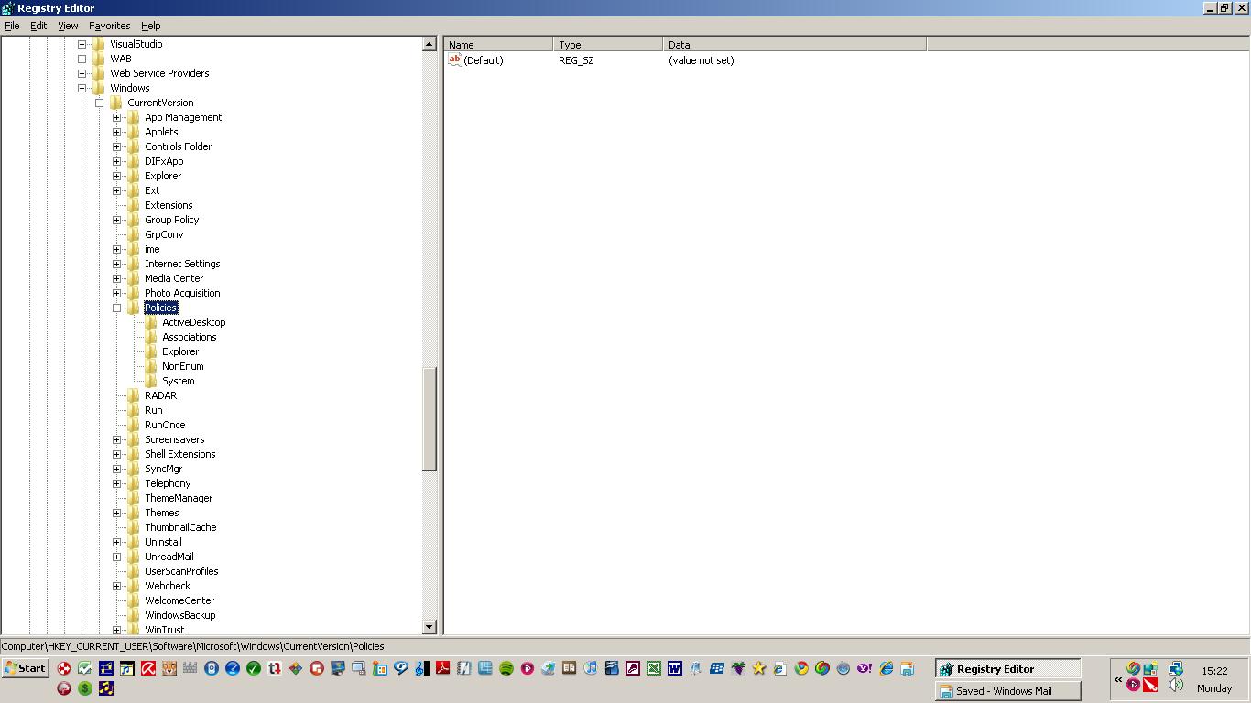Click the WAB folder icon
1251x703 pixels.
tap(99, 59)
